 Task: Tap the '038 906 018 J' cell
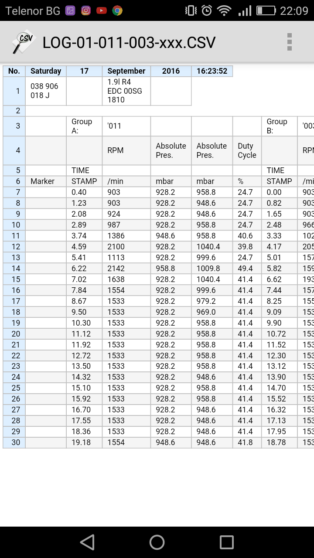point(46,91)
